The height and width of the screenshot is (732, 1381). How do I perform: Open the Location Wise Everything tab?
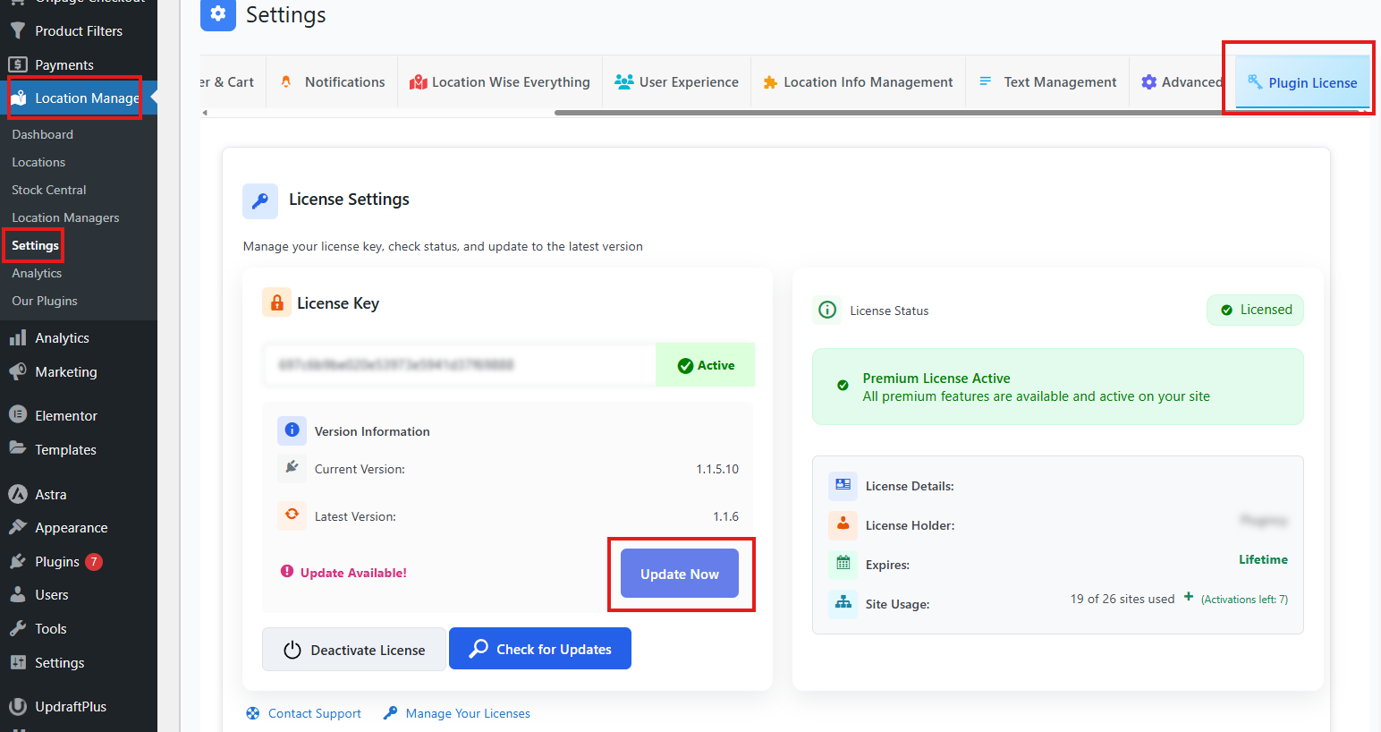click(500, 82)
